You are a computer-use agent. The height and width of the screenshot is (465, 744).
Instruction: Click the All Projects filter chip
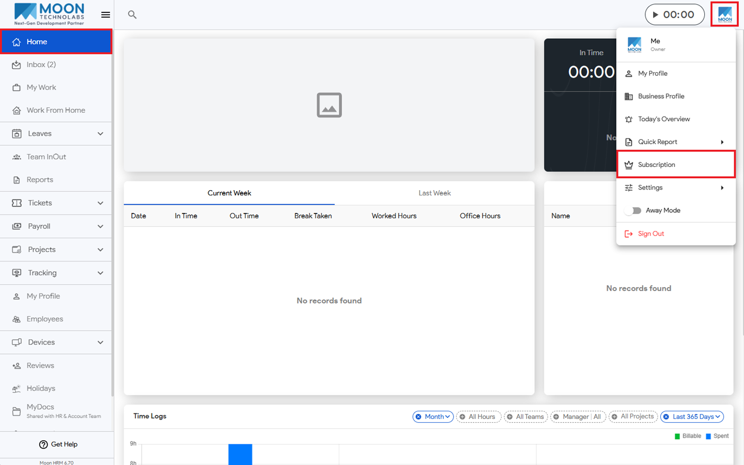633,416
